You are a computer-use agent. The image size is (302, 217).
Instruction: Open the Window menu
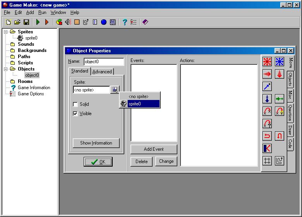pyautogui.click(x=58, y=12)
